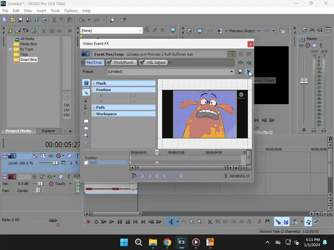
Task: Open the Edit menu
Action: (x=16, y=11)
